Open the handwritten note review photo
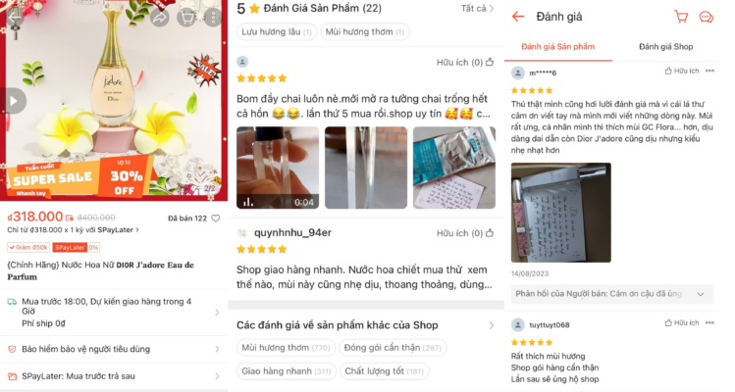 click(560, 213)
